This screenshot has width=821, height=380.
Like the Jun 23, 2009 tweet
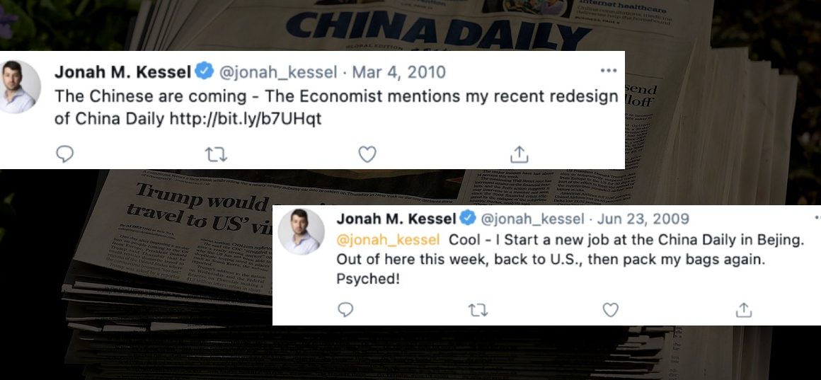611,310
